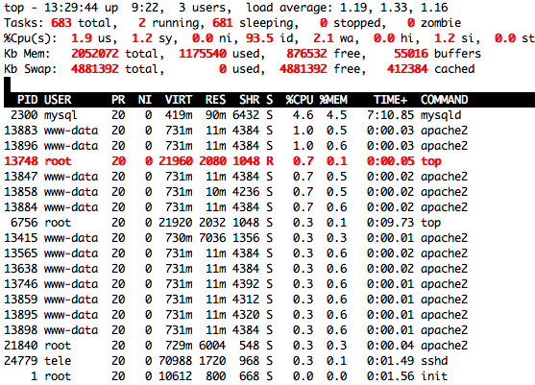Click red "top" command in row 13748
The width and height of the screenshot is (535, 385).
tap(431, 161)
